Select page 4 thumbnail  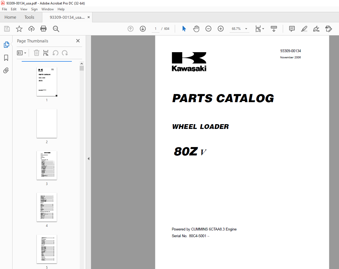pyautogui.click(x=47, y=207)
